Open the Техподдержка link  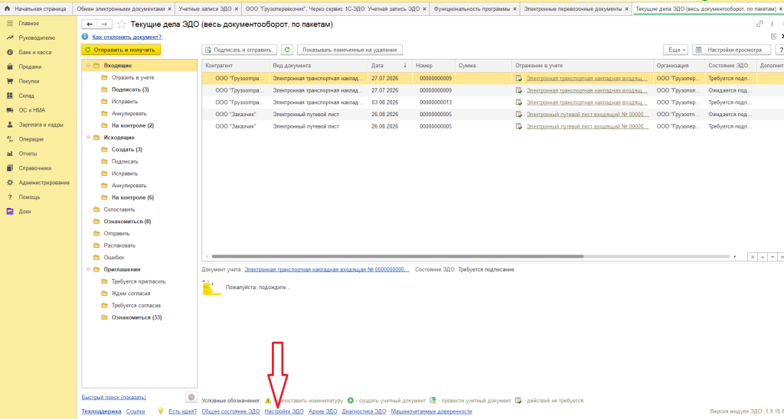[x=102, y=411]
